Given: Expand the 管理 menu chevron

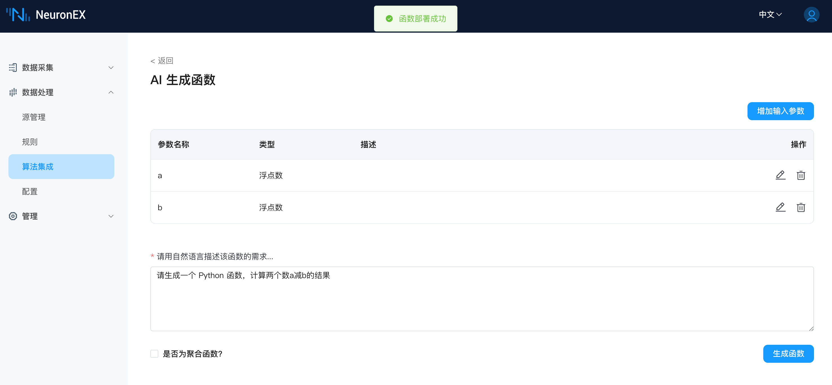Looking at the screenshot, I should 111,216.
